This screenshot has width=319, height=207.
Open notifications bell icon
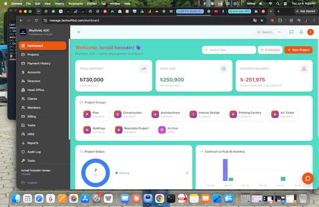[301, 32]
